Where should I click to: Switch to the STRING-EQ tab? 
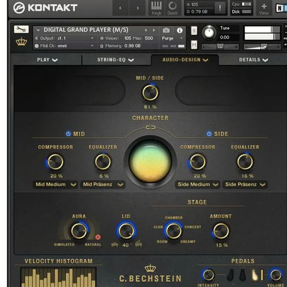(116, 60)
